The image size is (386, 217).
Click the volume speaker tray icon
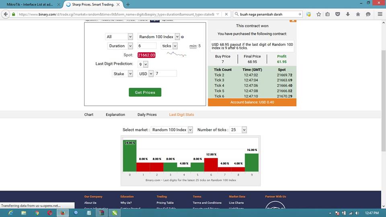click(357, 213)
